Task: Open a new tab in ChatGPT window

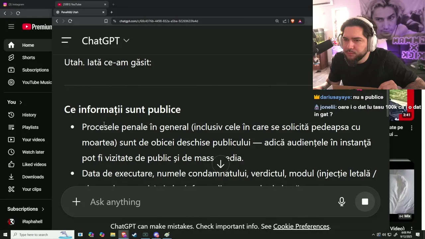Action: tap(112, 12)
